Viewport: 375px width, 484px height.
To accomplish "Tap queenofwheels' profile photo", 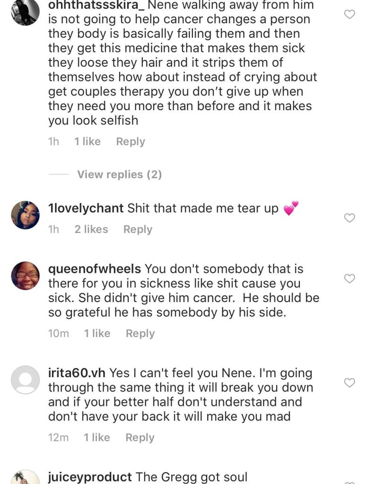I will coord(25,276).
